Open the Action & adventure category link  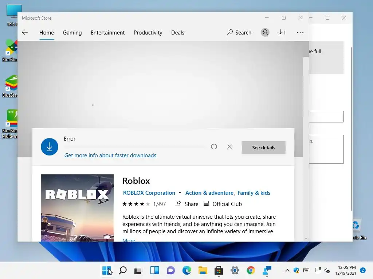pyautogui.click(x=209, y=193)
